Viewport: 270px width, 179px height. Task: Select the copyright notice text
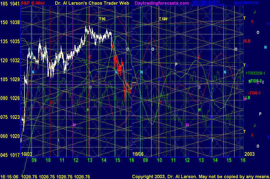point(201,177)
